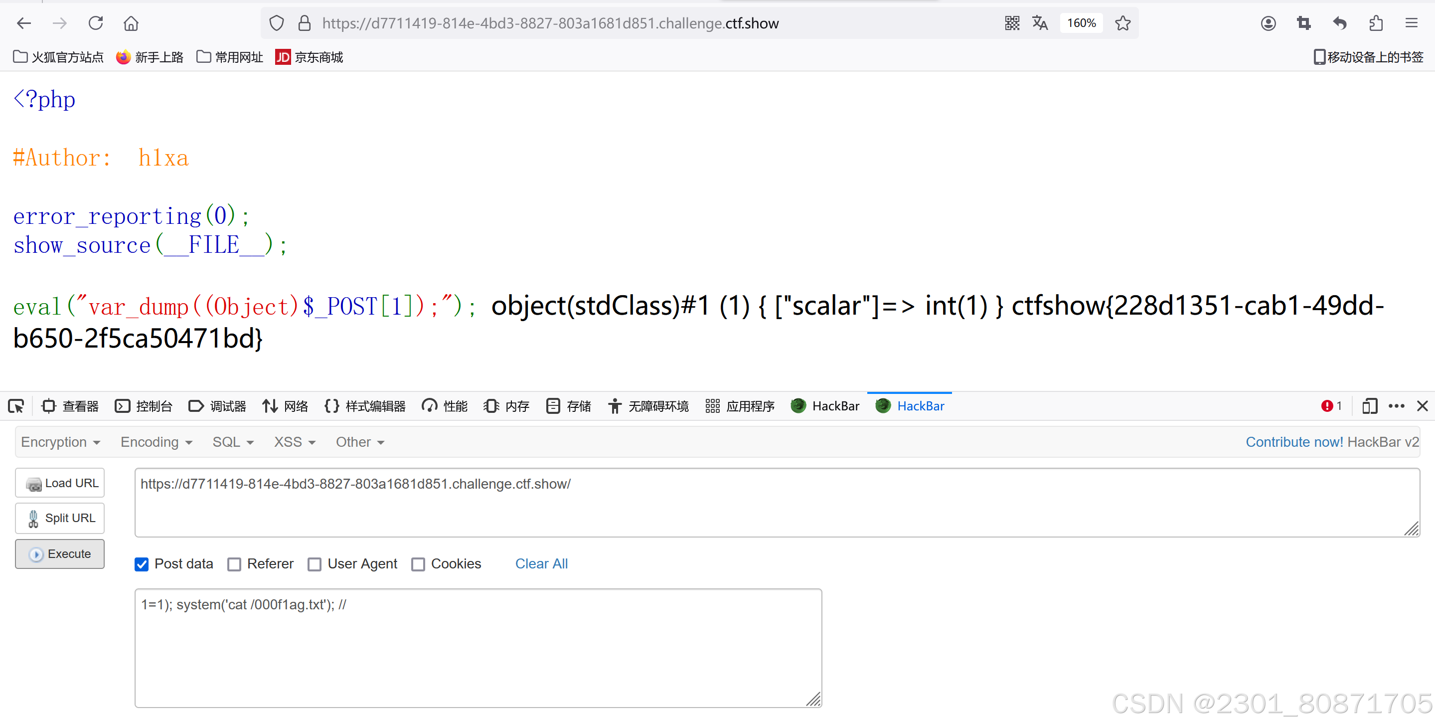Toggle responsive design mode icon

pyautogui.click(x=1369, y=406)
